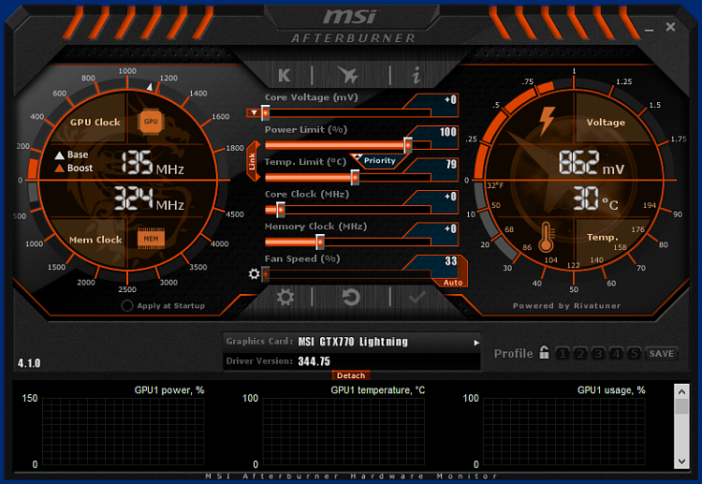
Task: Select profile slot 1
Action: coord(563,354)
